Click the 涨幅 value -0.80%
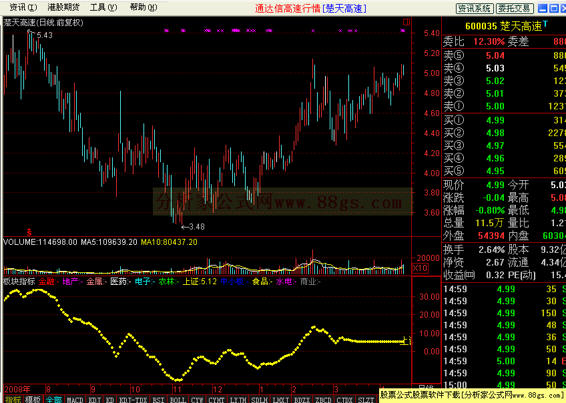 point(490,210)
